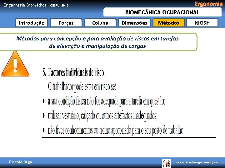Visit the www.ricardorego.weebly.com link

198,162
